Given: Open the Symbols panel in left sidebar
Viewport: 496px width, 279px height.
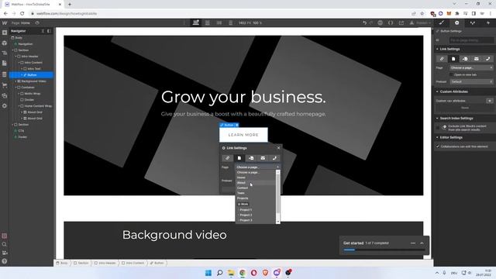Looking at the screenshot, I should 5,43.
